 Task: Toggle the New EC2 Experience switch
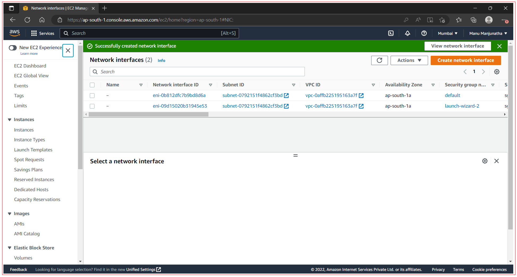coord(13,48)
